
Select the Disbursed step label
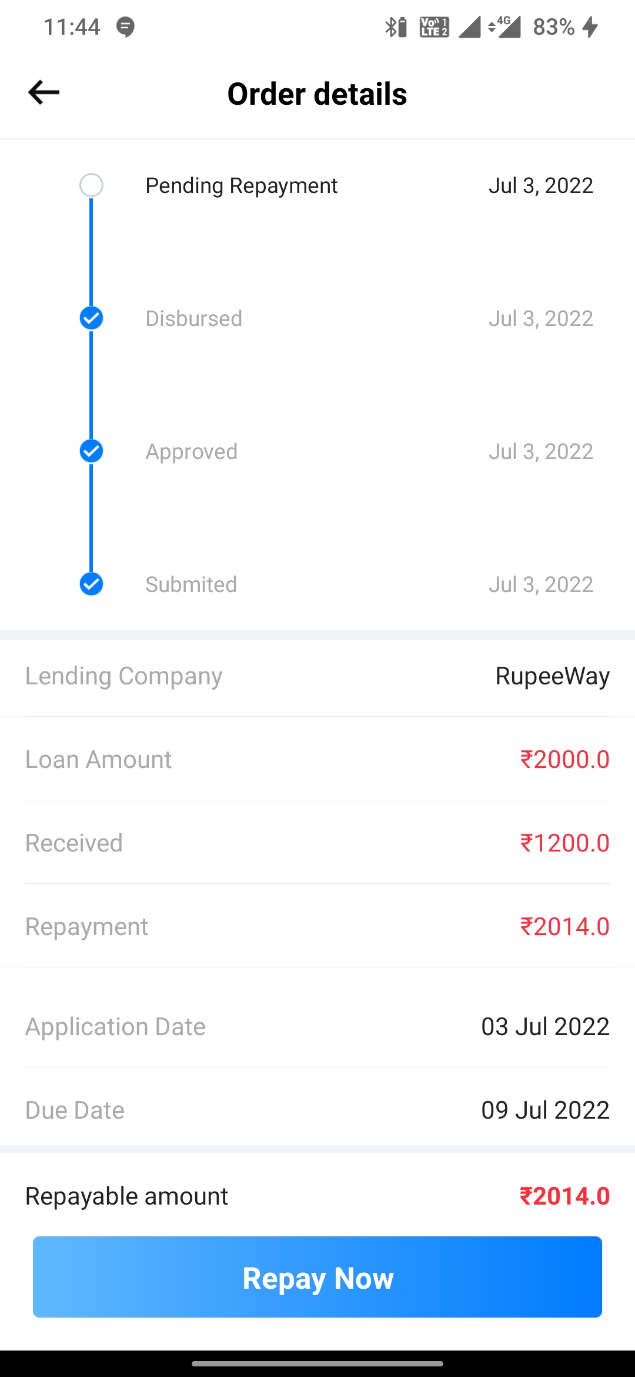point(193,319)
